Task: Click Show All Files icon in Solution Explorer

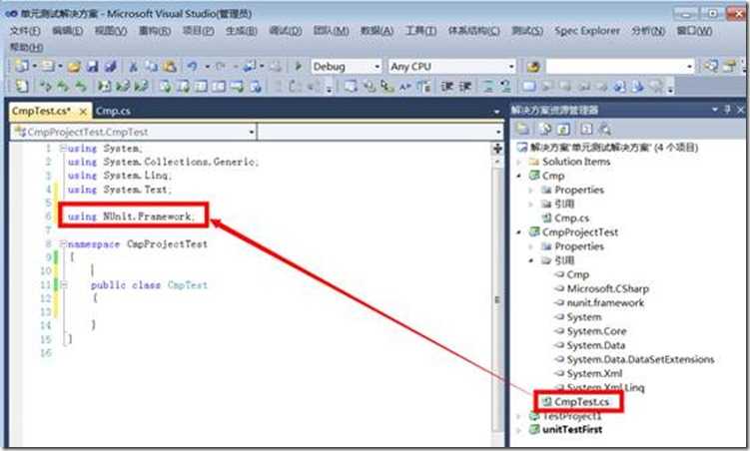Action: tap(545, 129)
